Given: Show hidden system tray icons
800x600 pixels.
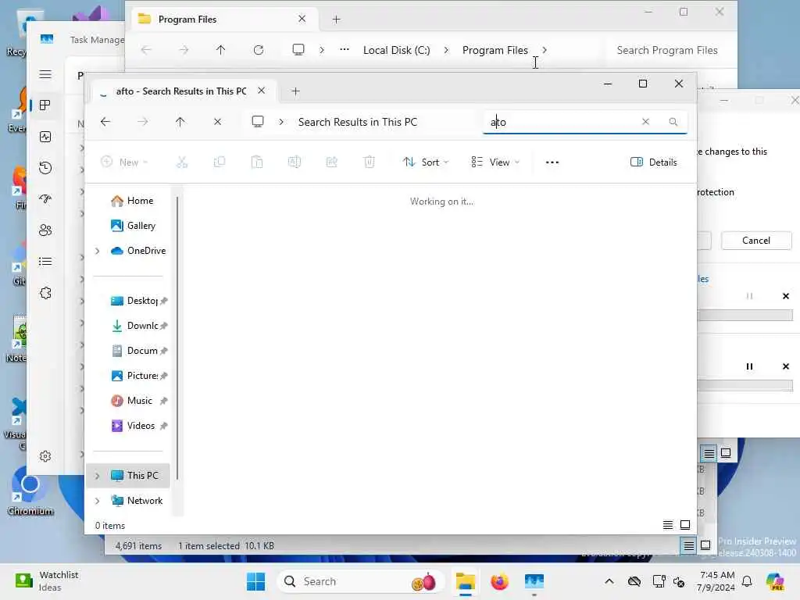Looking at the screenshot, I should pos(609,581).
